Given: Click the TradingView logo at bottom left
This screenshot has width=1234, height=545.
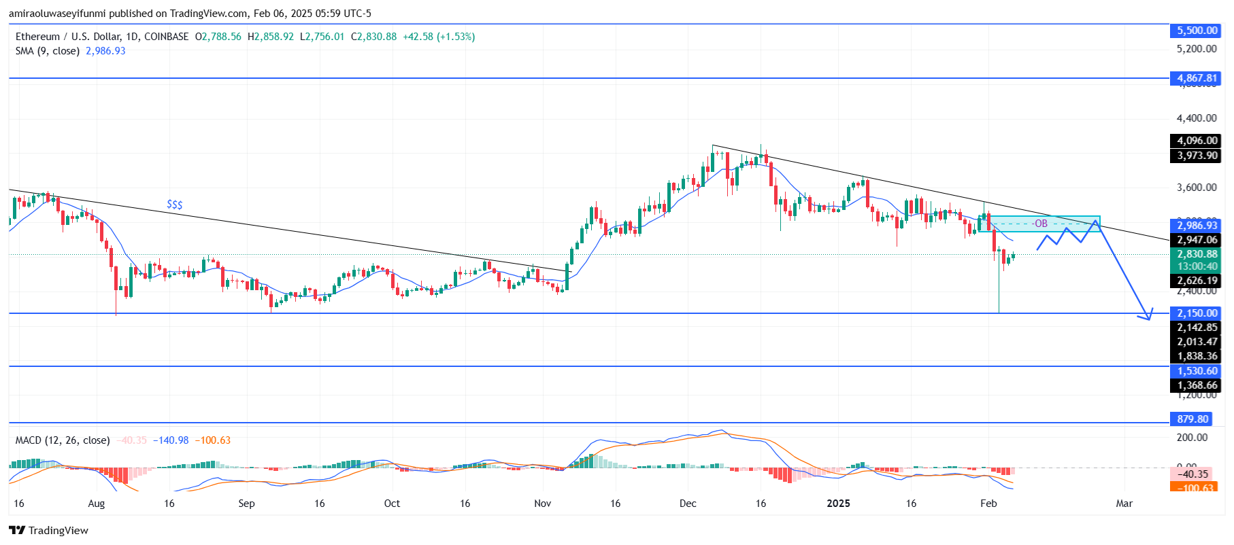Looking at the screenshot, I should tap(49, 530).
